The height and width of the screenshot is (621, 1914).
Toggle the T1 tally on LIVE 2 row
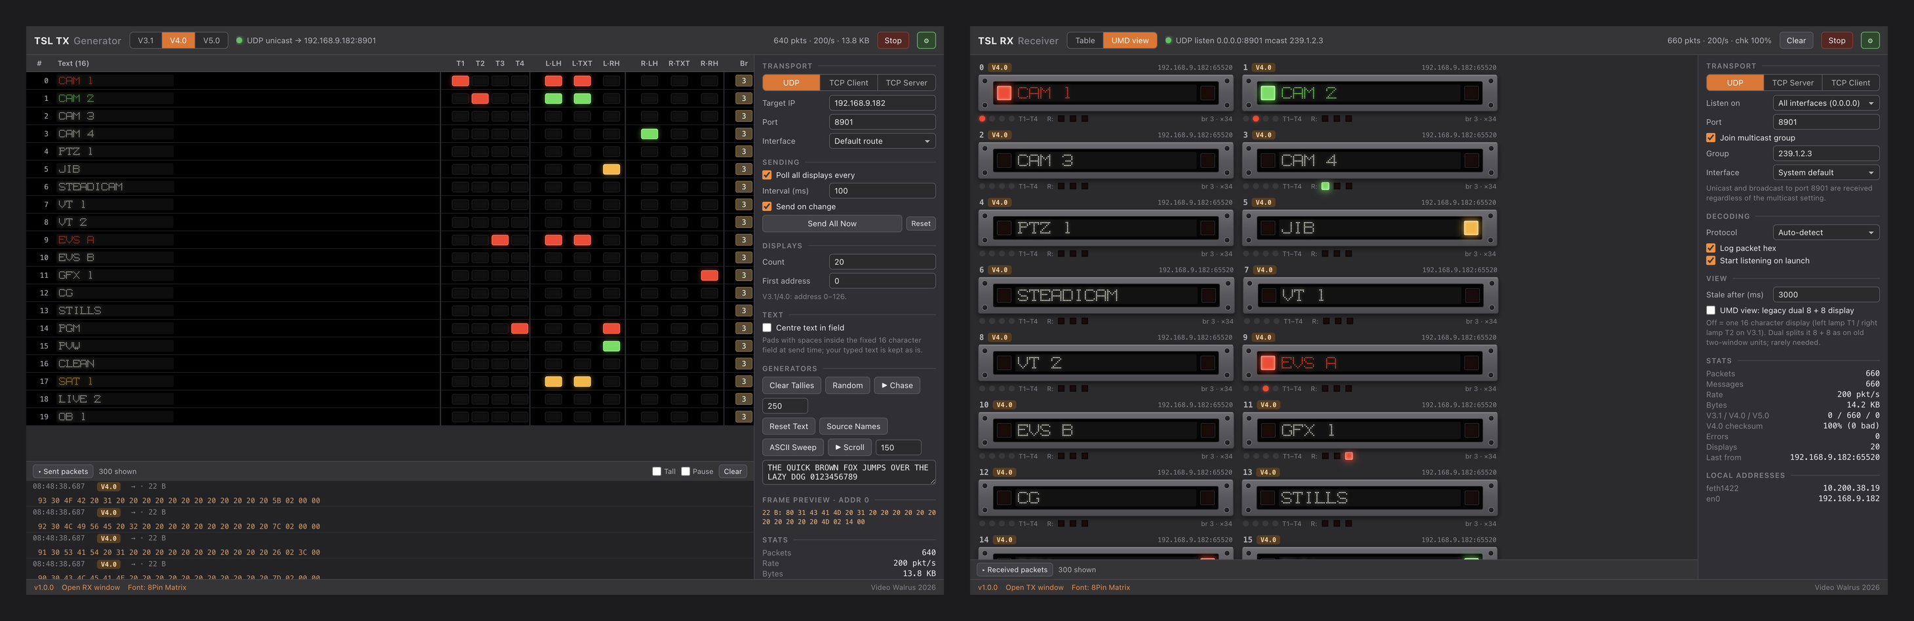460,399
